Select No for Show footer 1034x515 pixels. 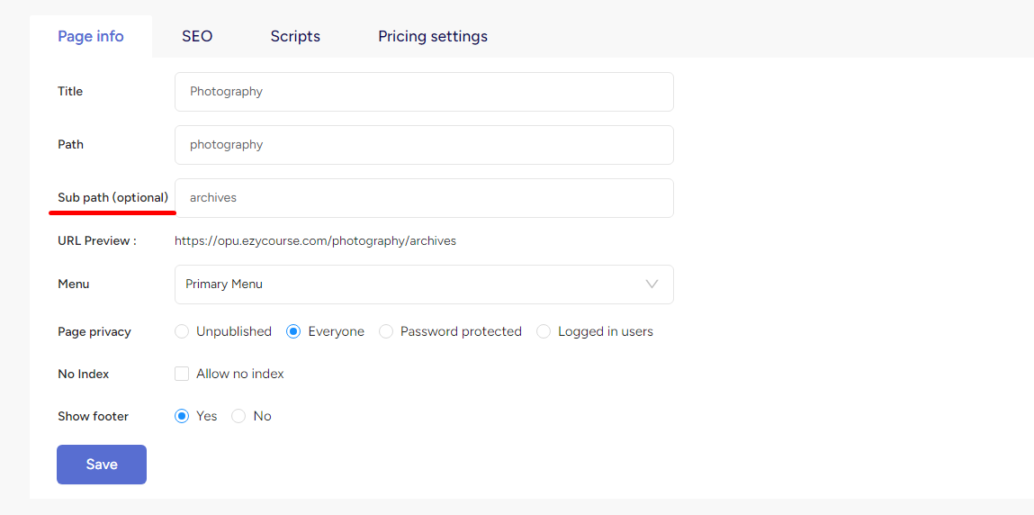click(238, 416)
